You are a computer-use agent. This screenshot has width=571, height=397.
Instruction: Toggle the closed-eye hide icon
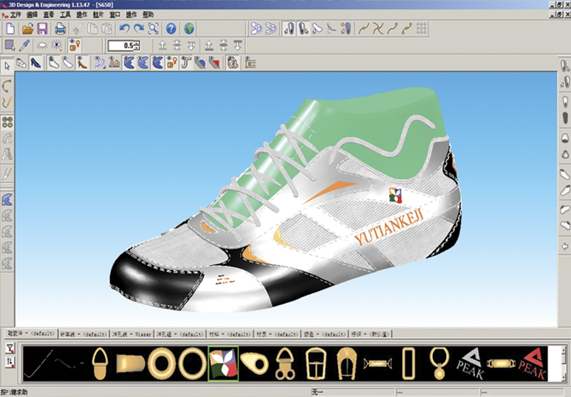coord(42,45)
